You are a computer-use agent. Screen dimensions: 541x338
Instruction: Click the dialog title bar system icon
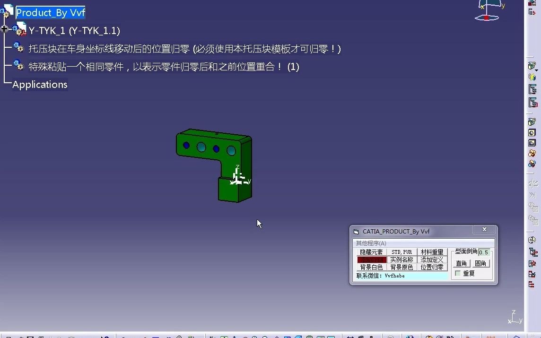click(x=355, y=230)
